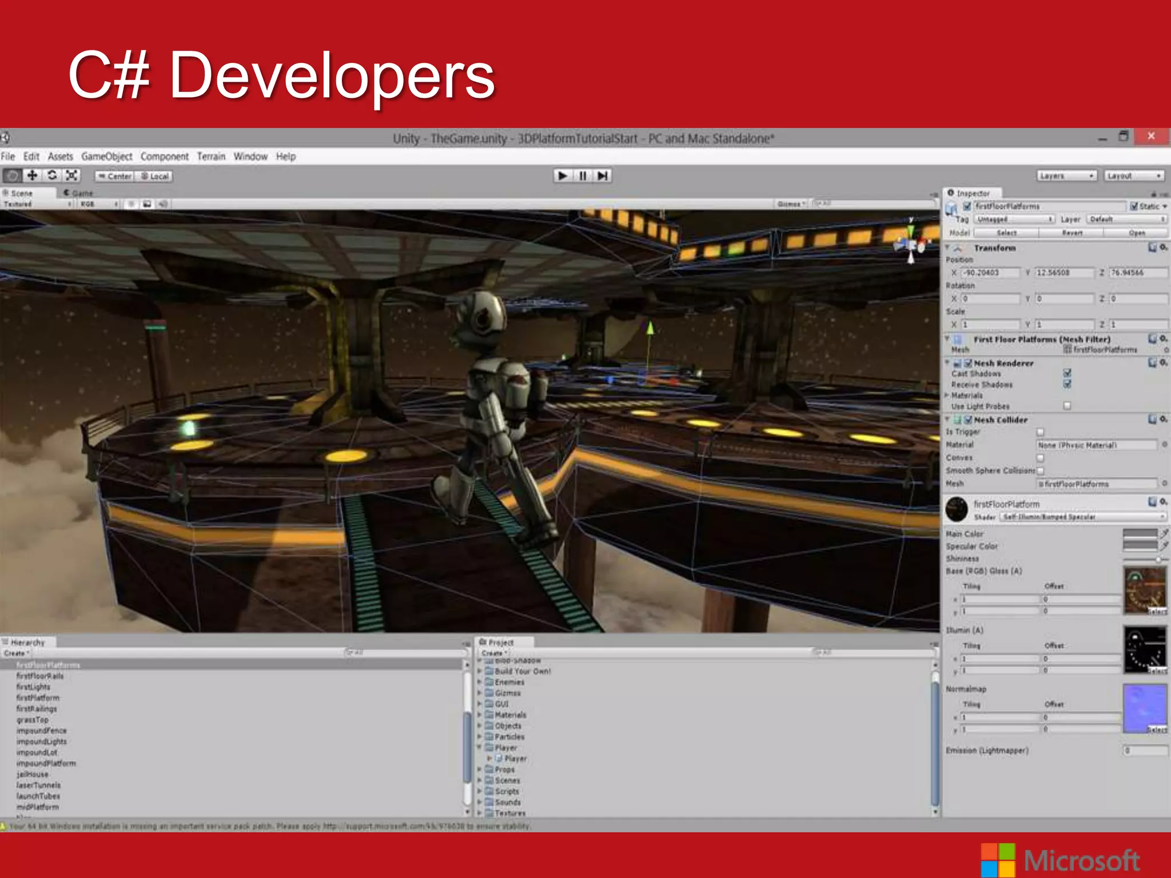The height and width of the screenshot is (878, 1171).
Task: Enable Smooth Sphere Collisions checkbox
Action: pos(1041,470)
